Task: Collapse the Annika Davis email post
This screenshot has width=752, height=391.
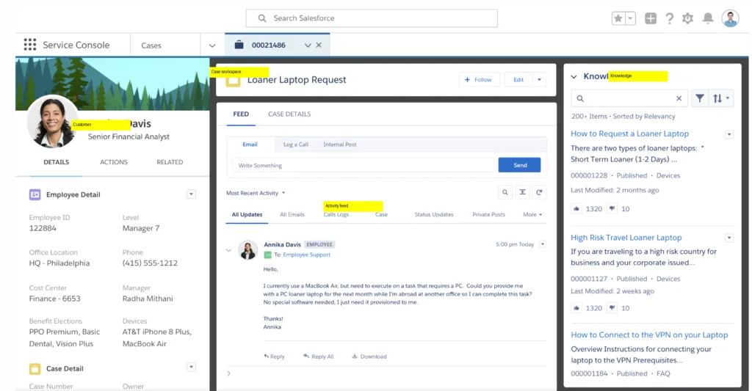Action: click(x=229, y=250)
